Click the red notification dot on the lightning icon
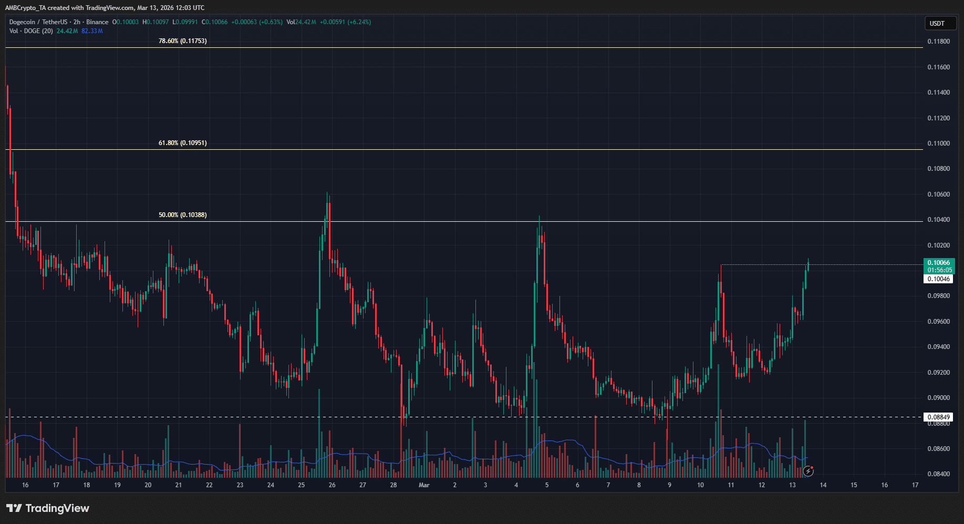The width and height of the screenshot is (964, 524). coord(812,468)
